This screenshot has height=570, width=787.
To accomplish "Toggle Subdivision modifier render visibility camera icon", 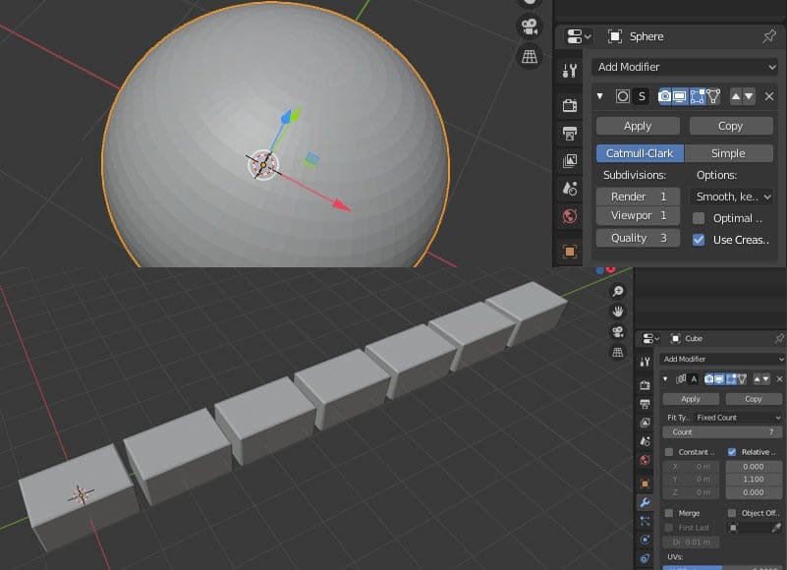I will tap(664, 96).
